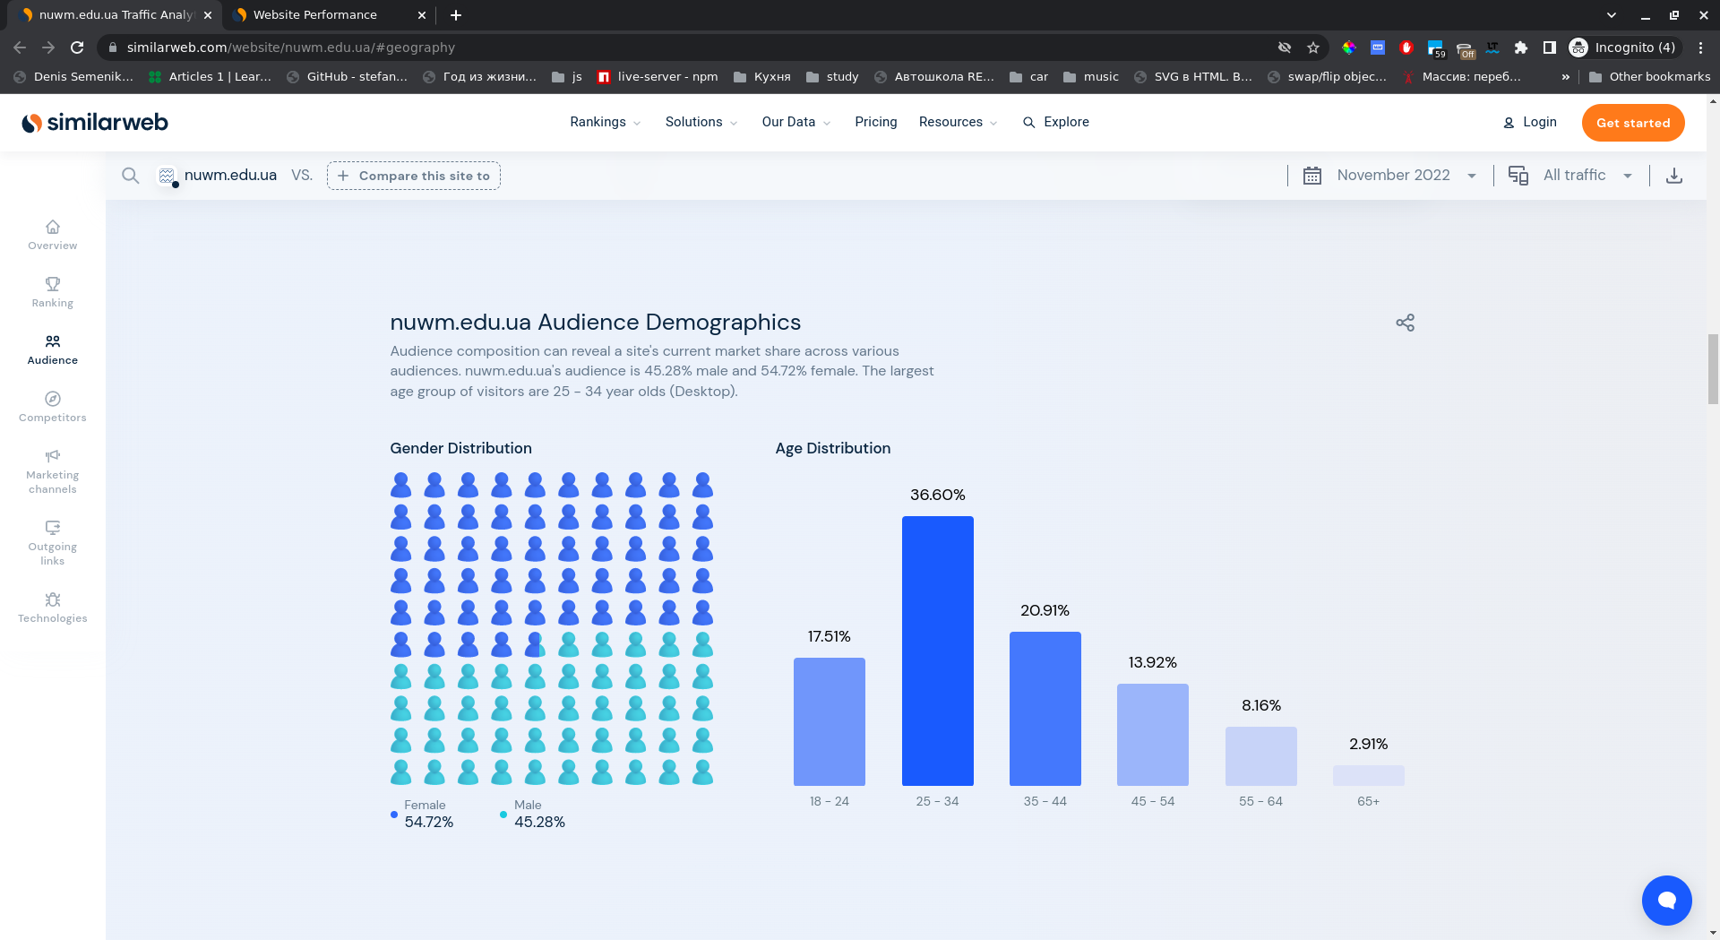Click the download icon in the toolbar
The image size is (1720, 940).
coord(1673,176)
